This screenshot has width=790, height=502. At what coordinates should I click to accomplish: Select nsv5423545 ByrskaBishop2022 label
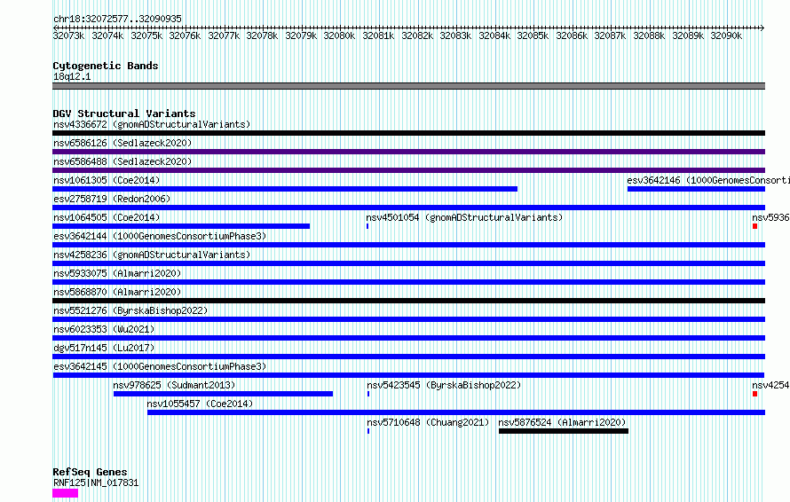(444, 385)
